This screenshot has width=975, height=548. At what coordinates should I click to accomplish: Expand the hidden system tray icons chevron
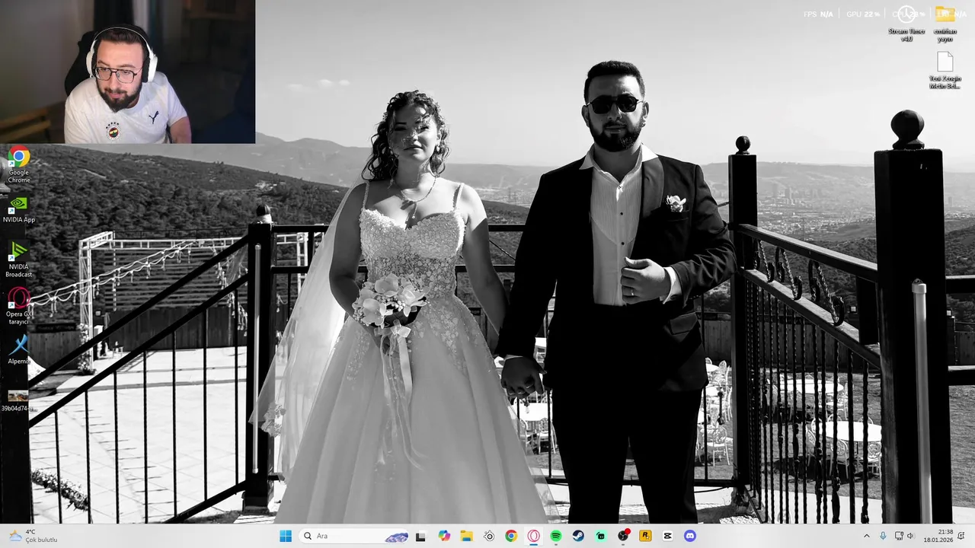point(866,536)
